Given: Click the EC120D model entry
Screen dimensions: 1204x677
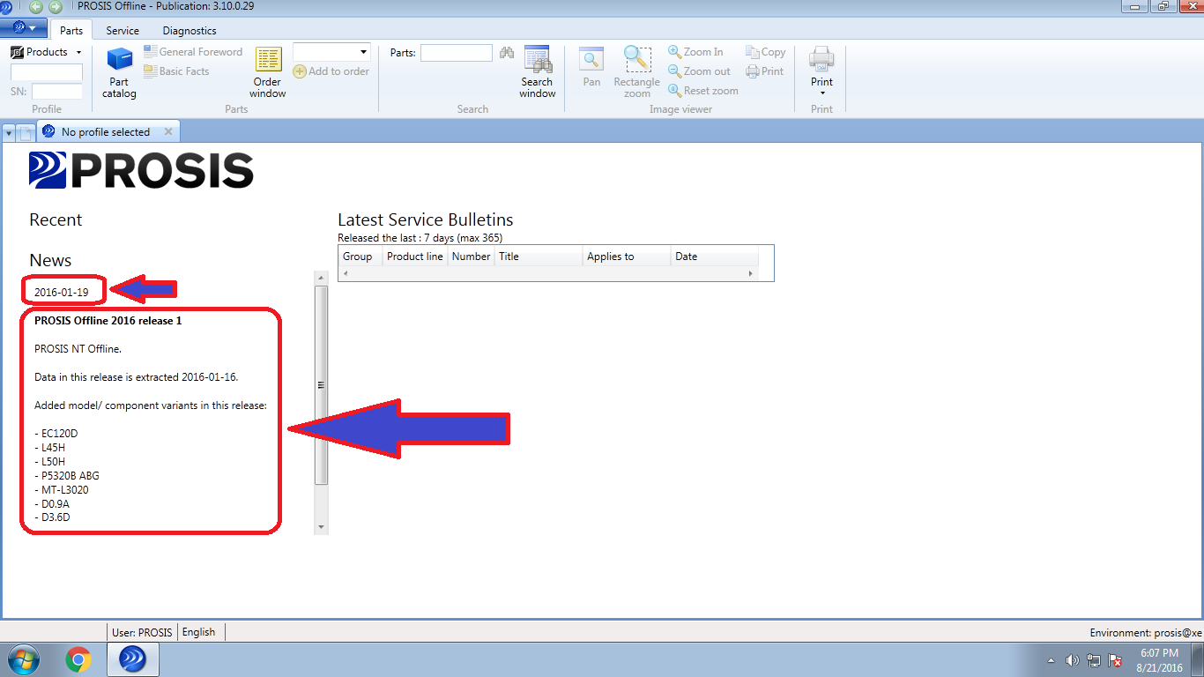Looking at the screenshot, I should pos(56,433).
